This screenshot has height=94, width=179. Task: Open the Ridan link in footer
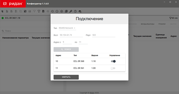click(92, 93)
